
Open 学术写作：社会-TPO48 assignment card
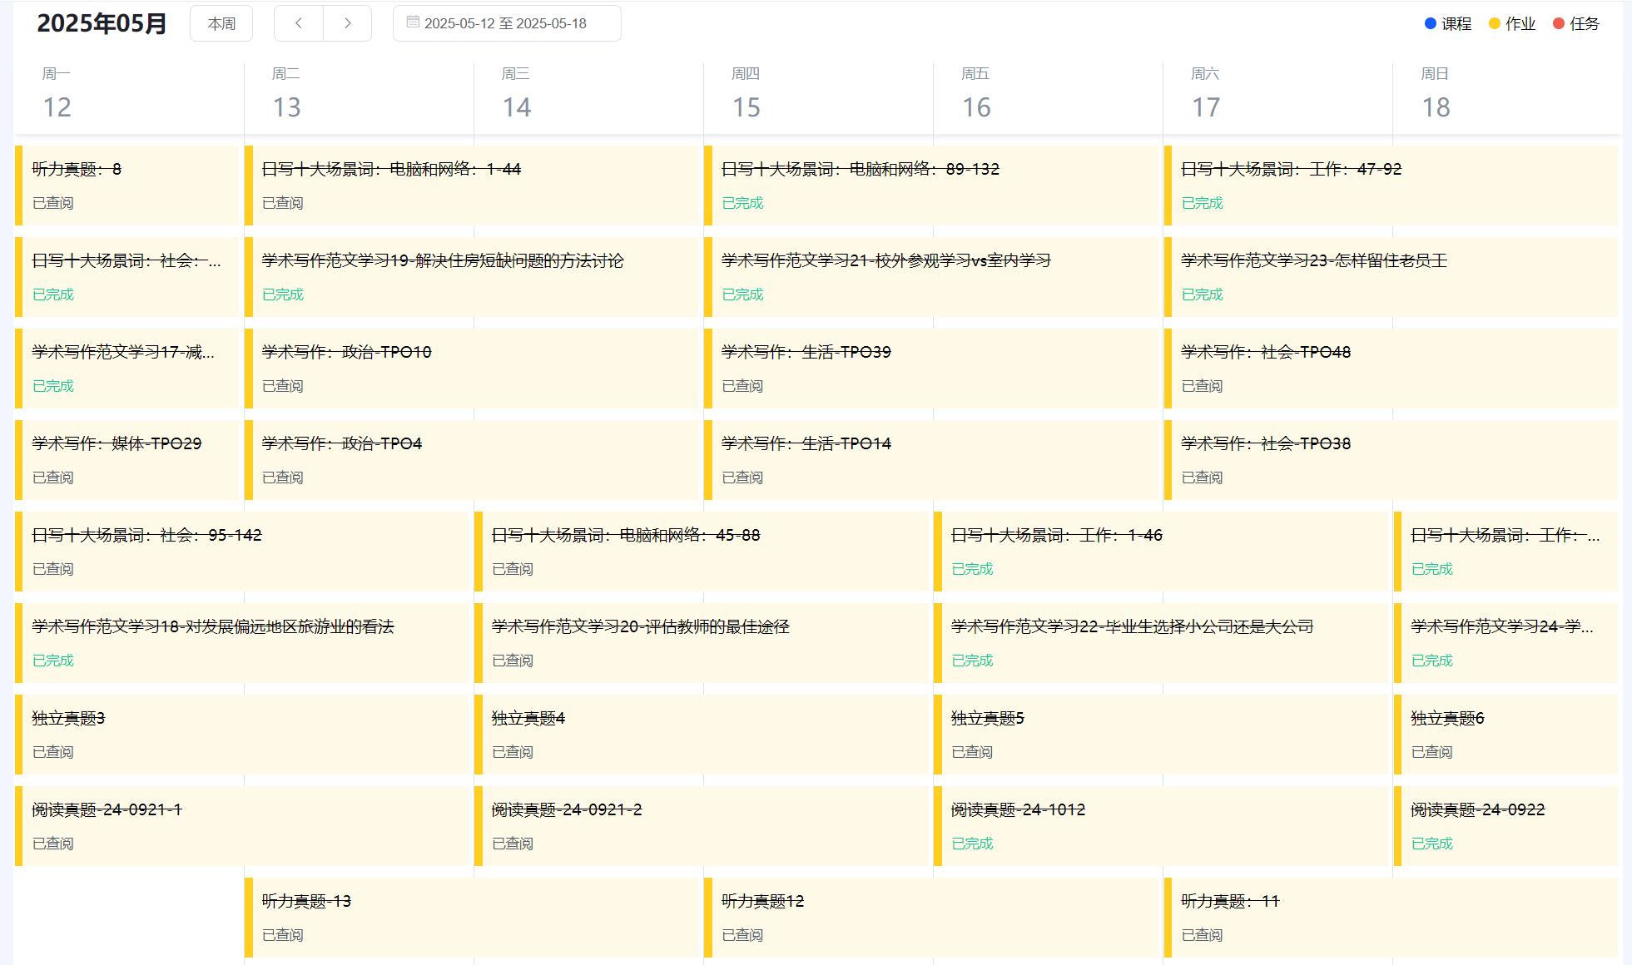(1265, 353)
